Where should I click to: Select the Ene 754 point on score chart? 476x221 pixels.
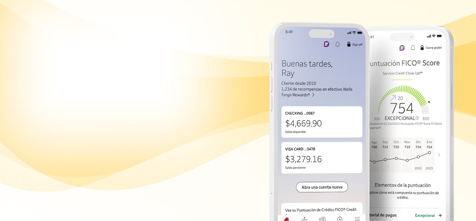429,153
